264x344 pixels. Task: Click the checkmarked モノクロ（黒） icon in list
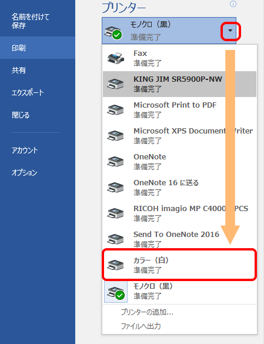(x=116, y=292)
